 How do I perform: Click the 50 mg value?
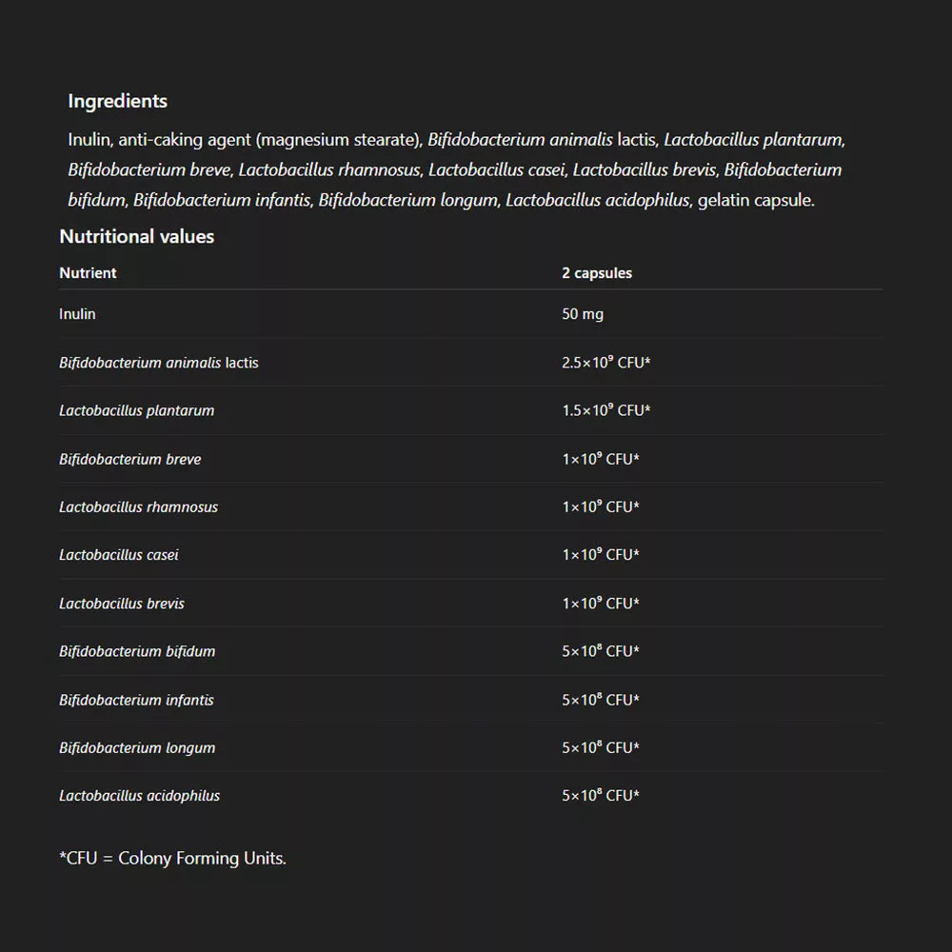click(582, 314)
